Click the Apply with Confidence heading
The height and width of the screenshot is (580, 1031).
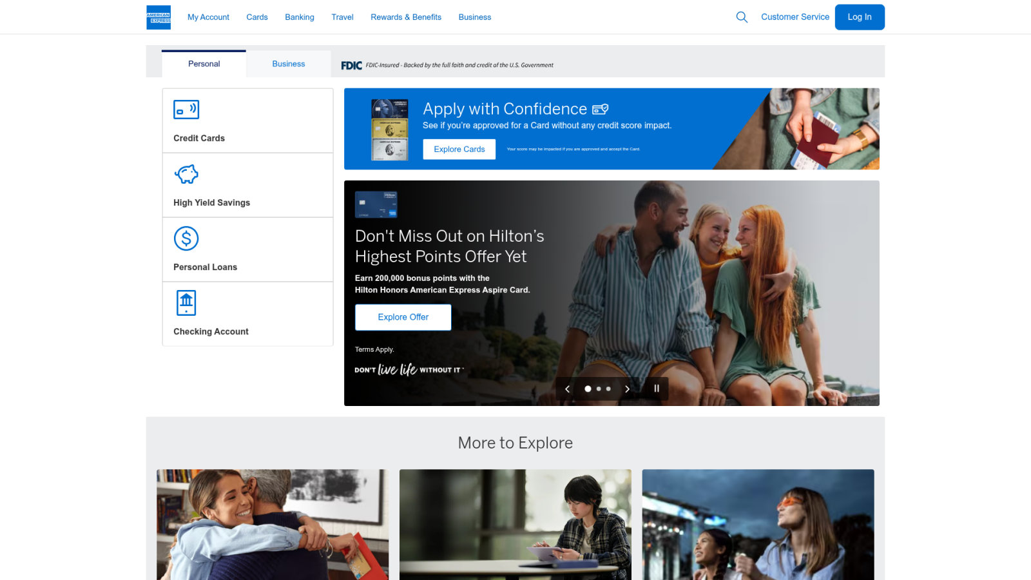(505, 109)
